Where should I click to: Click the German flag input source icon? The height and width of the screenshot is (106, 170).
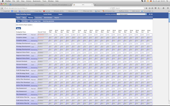[151, 1]
